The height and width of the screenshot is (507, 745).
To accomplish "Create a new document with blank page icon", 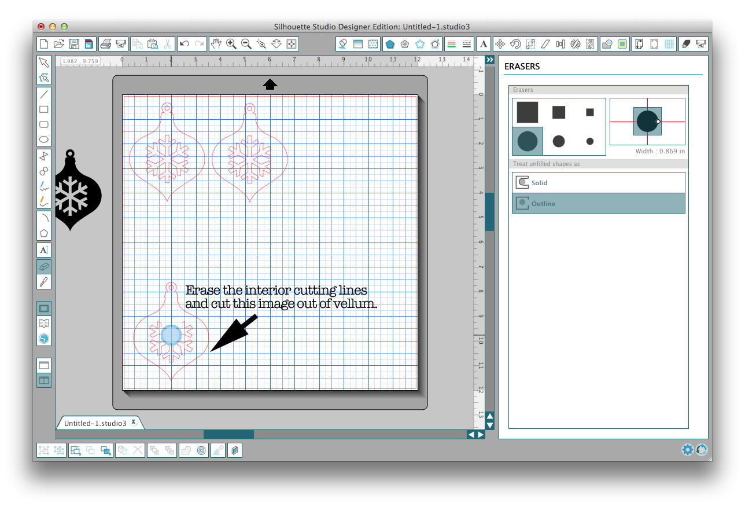I will pos(44,44).
